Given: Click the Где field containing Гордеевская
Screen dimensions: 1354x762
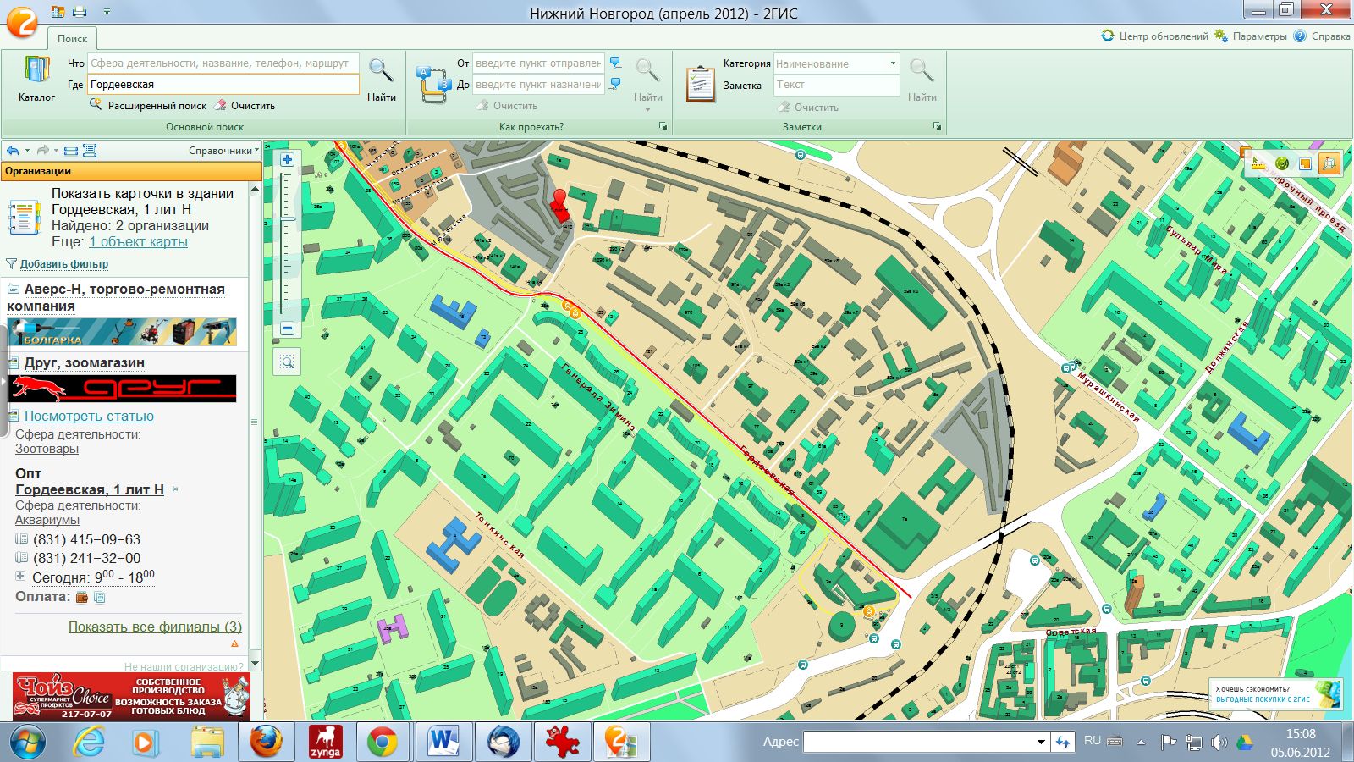Looking at the screenshot, I should (223, 85).
